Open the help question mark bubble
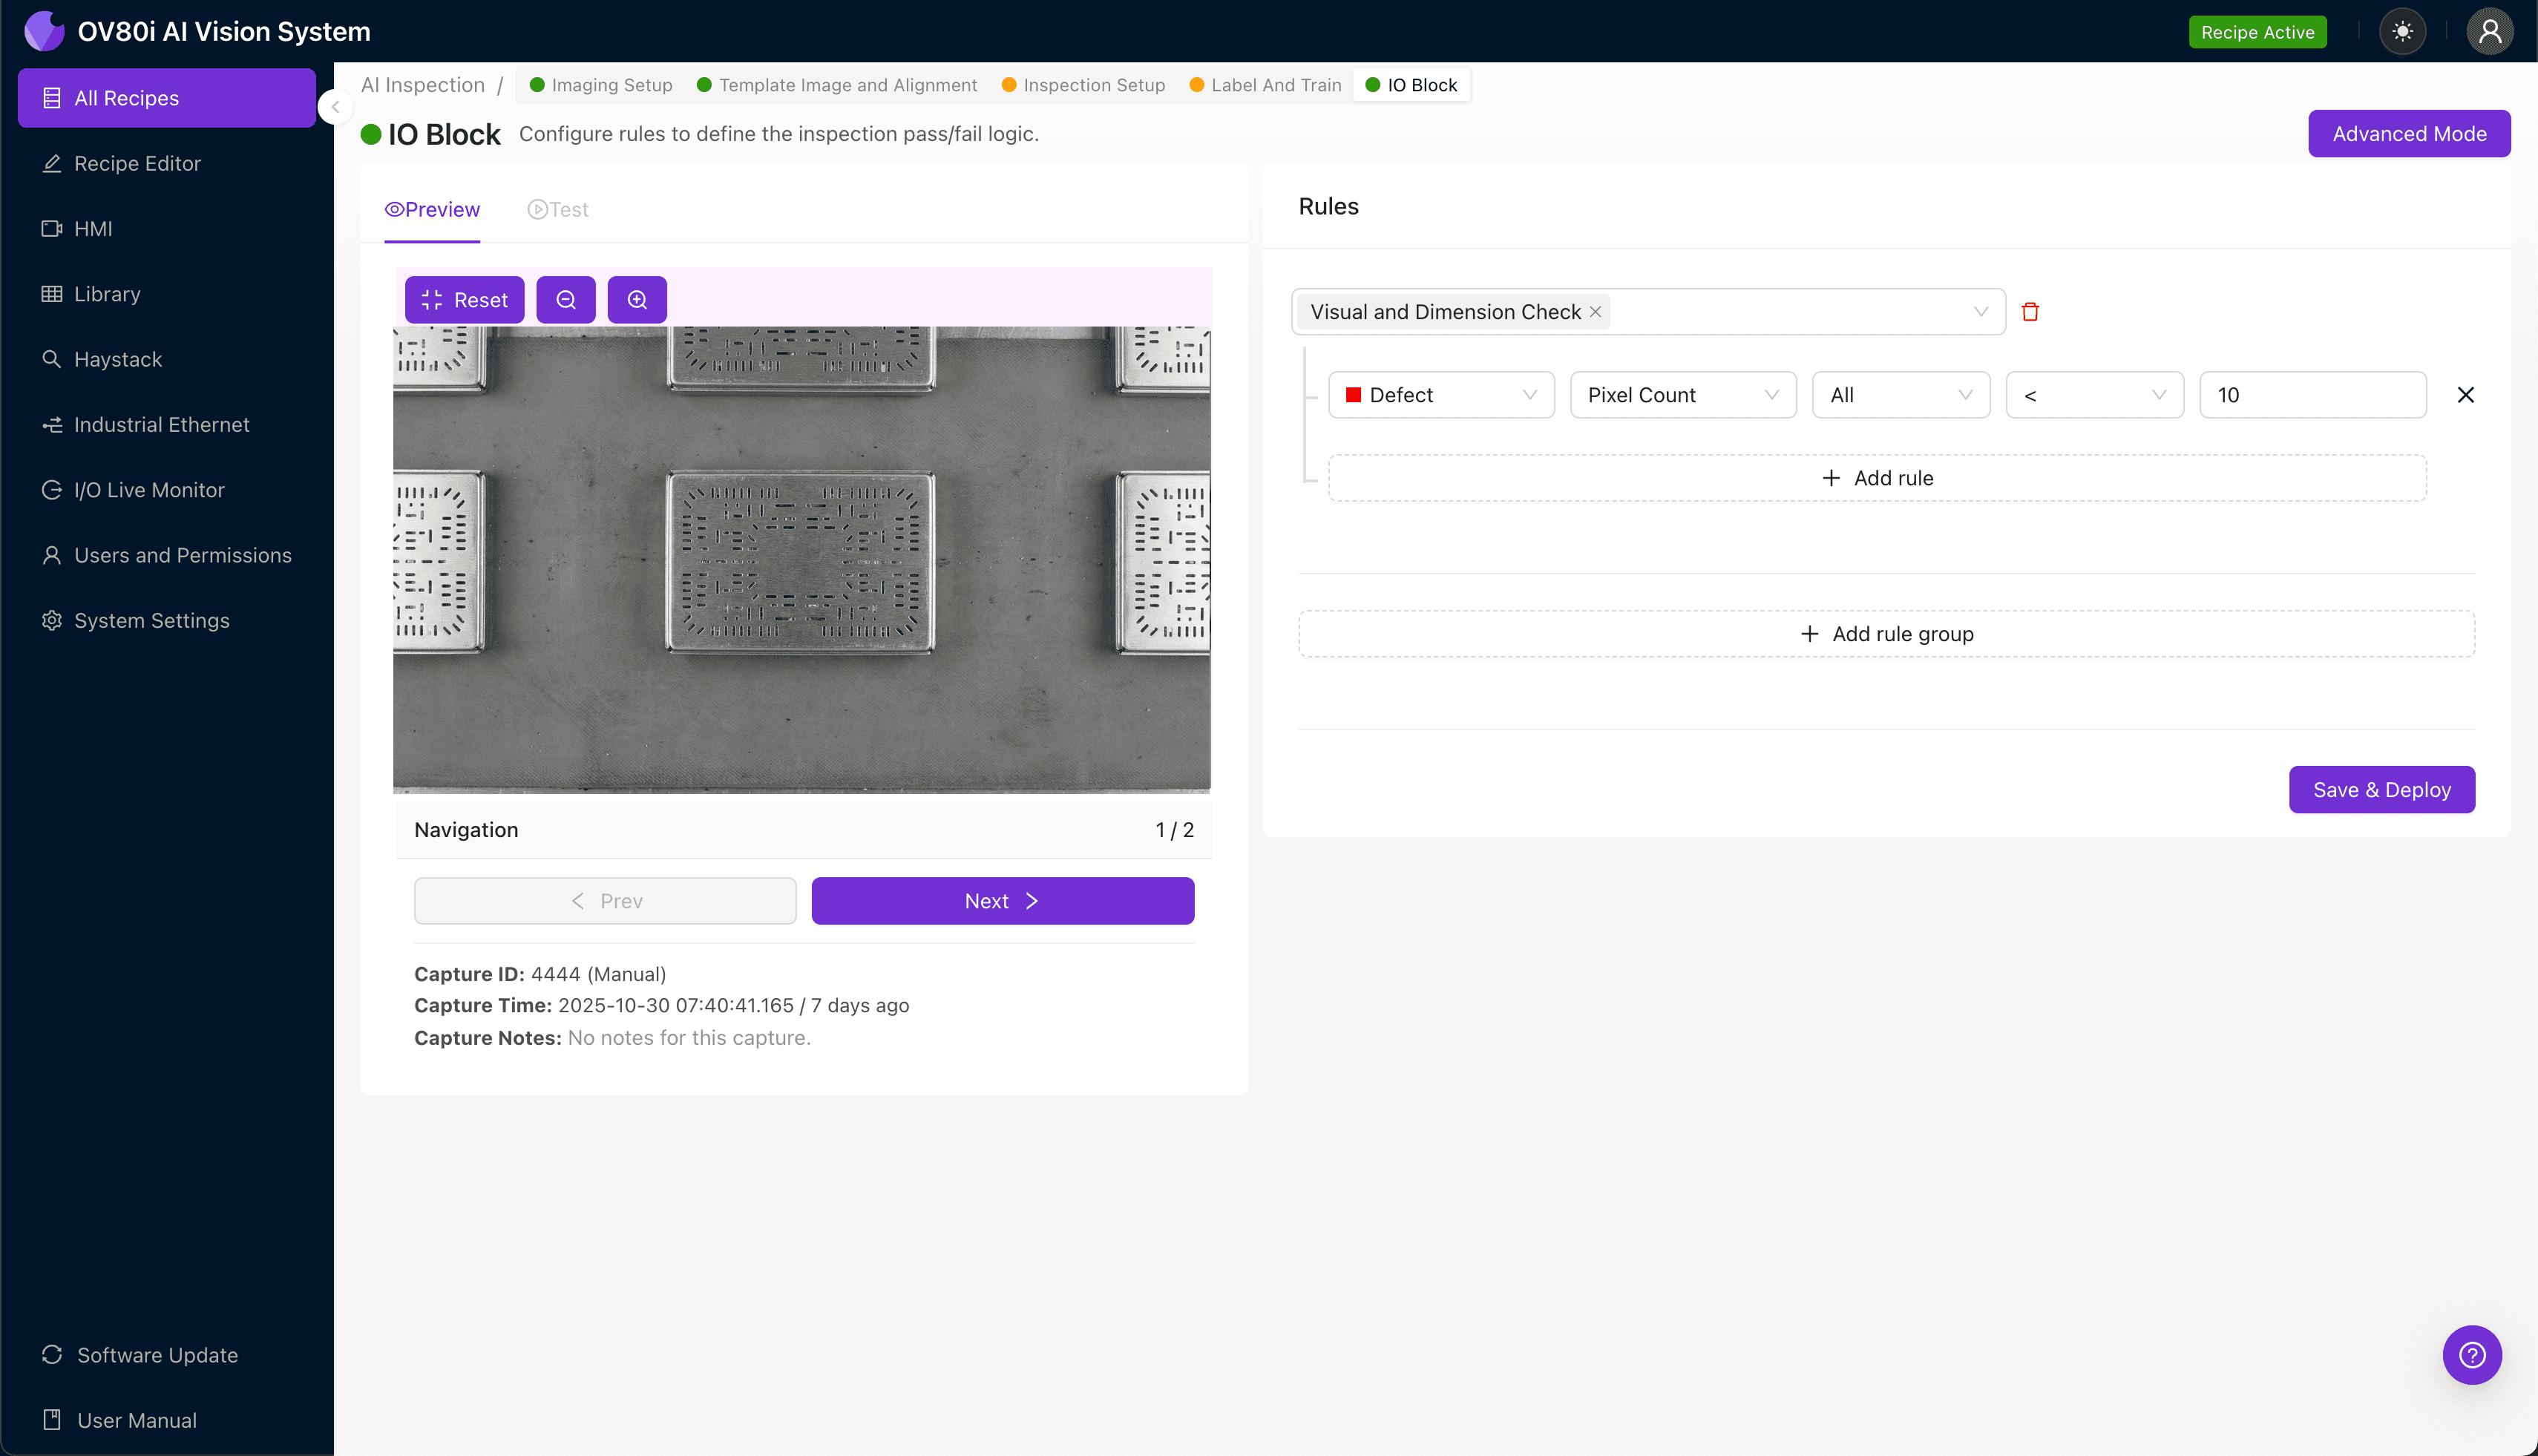 [x=2471, y=1355]
